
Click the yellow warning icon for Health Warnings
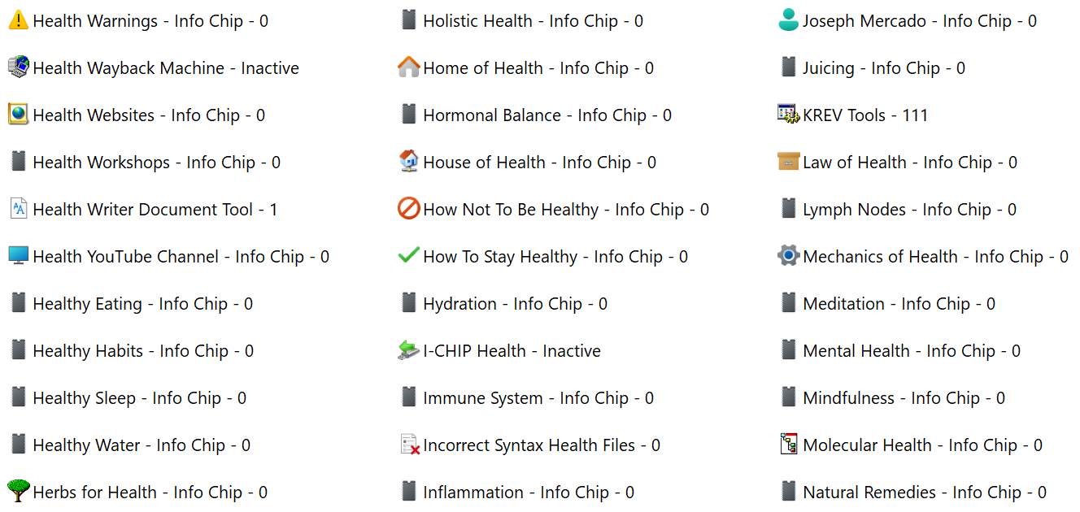pyautogui.click(x=18, y=21)
